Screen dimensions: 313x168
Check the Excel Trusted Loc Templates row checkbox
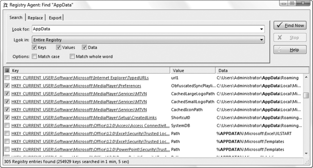click(7, 142)
